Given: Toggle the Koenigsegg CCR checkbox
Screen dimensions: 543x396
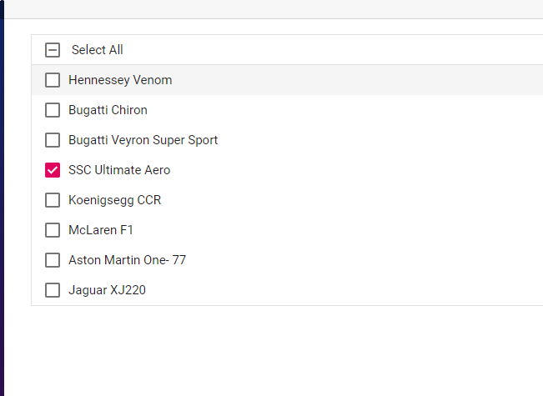Looking at the screenshot, I should tap(53, 200).
